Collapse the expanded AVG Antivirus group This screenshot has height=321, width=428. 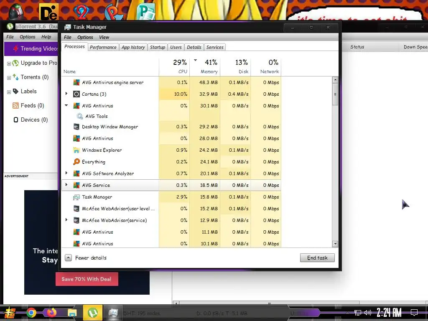[66, 105]
